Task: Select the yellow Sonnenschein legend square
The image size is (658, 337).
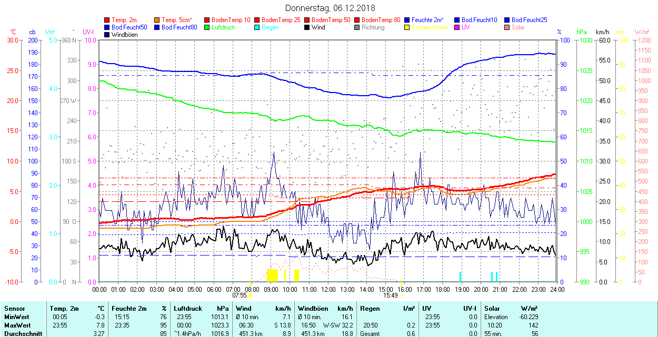Action: point(407,27)
